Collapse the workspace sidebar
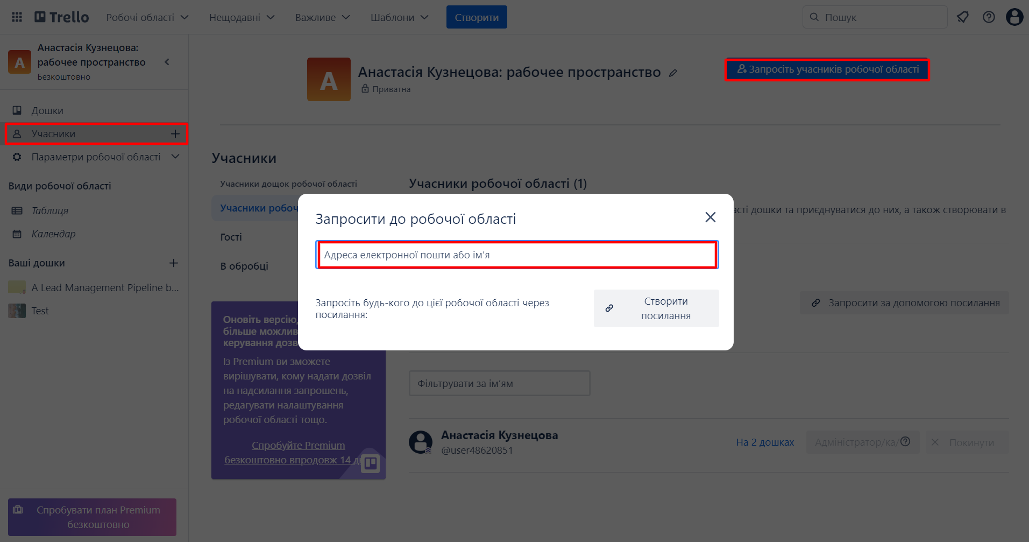1029x542 pixels. click(x=167, y=62)
